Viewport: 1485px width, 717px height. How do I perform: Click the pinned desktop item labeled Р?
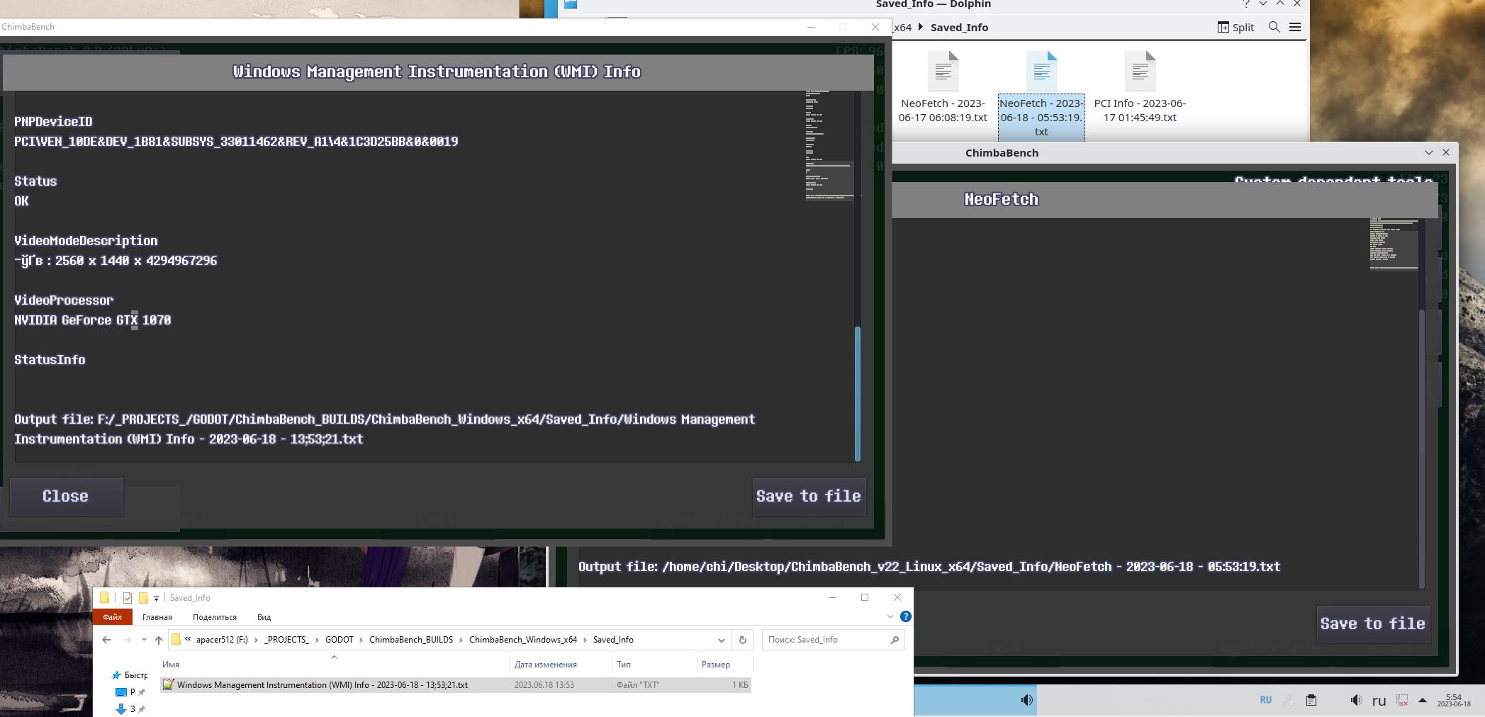coord(130,692)
